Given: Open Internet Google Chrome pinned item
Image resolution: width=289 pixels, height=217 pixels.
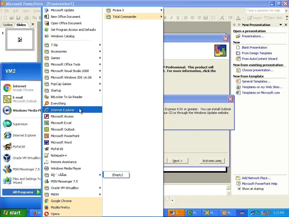Looking at the screenshot, I should 21,88.
